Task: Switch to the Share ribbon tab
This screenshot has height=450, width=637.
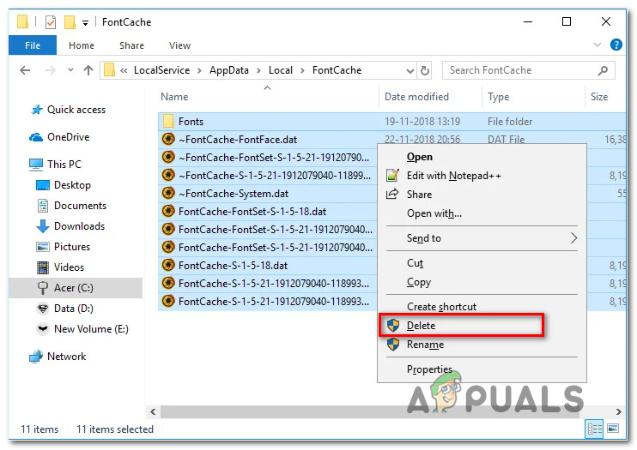Action: (x=131, y=45)
